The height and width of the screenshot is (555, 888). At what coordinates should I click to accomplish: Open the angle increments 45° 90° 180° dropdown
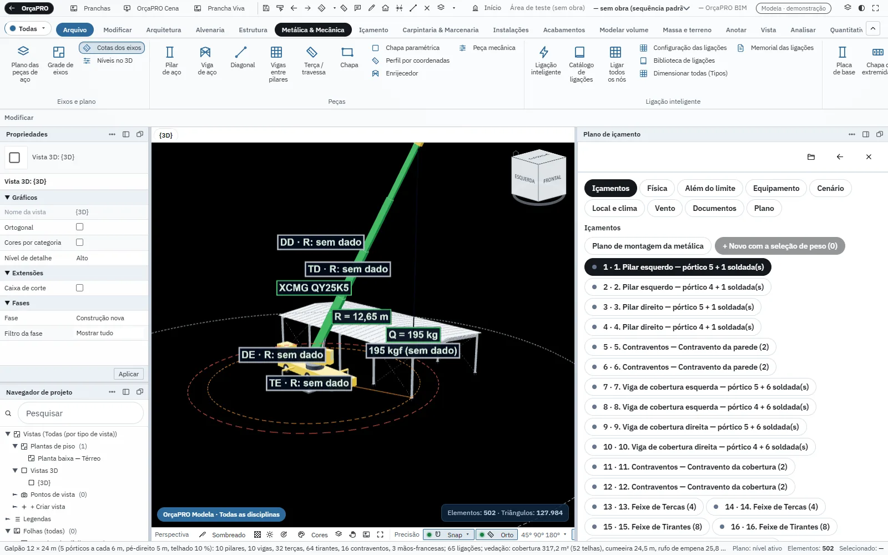tap(544, 534)
